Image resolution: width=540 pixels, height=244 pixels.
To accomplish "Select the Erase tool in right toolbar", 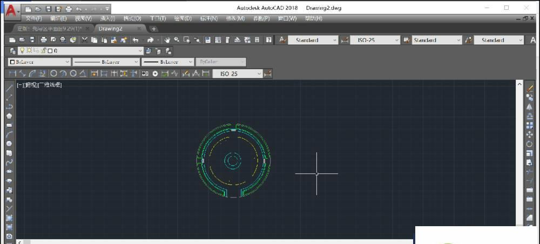I will point(530,88).
